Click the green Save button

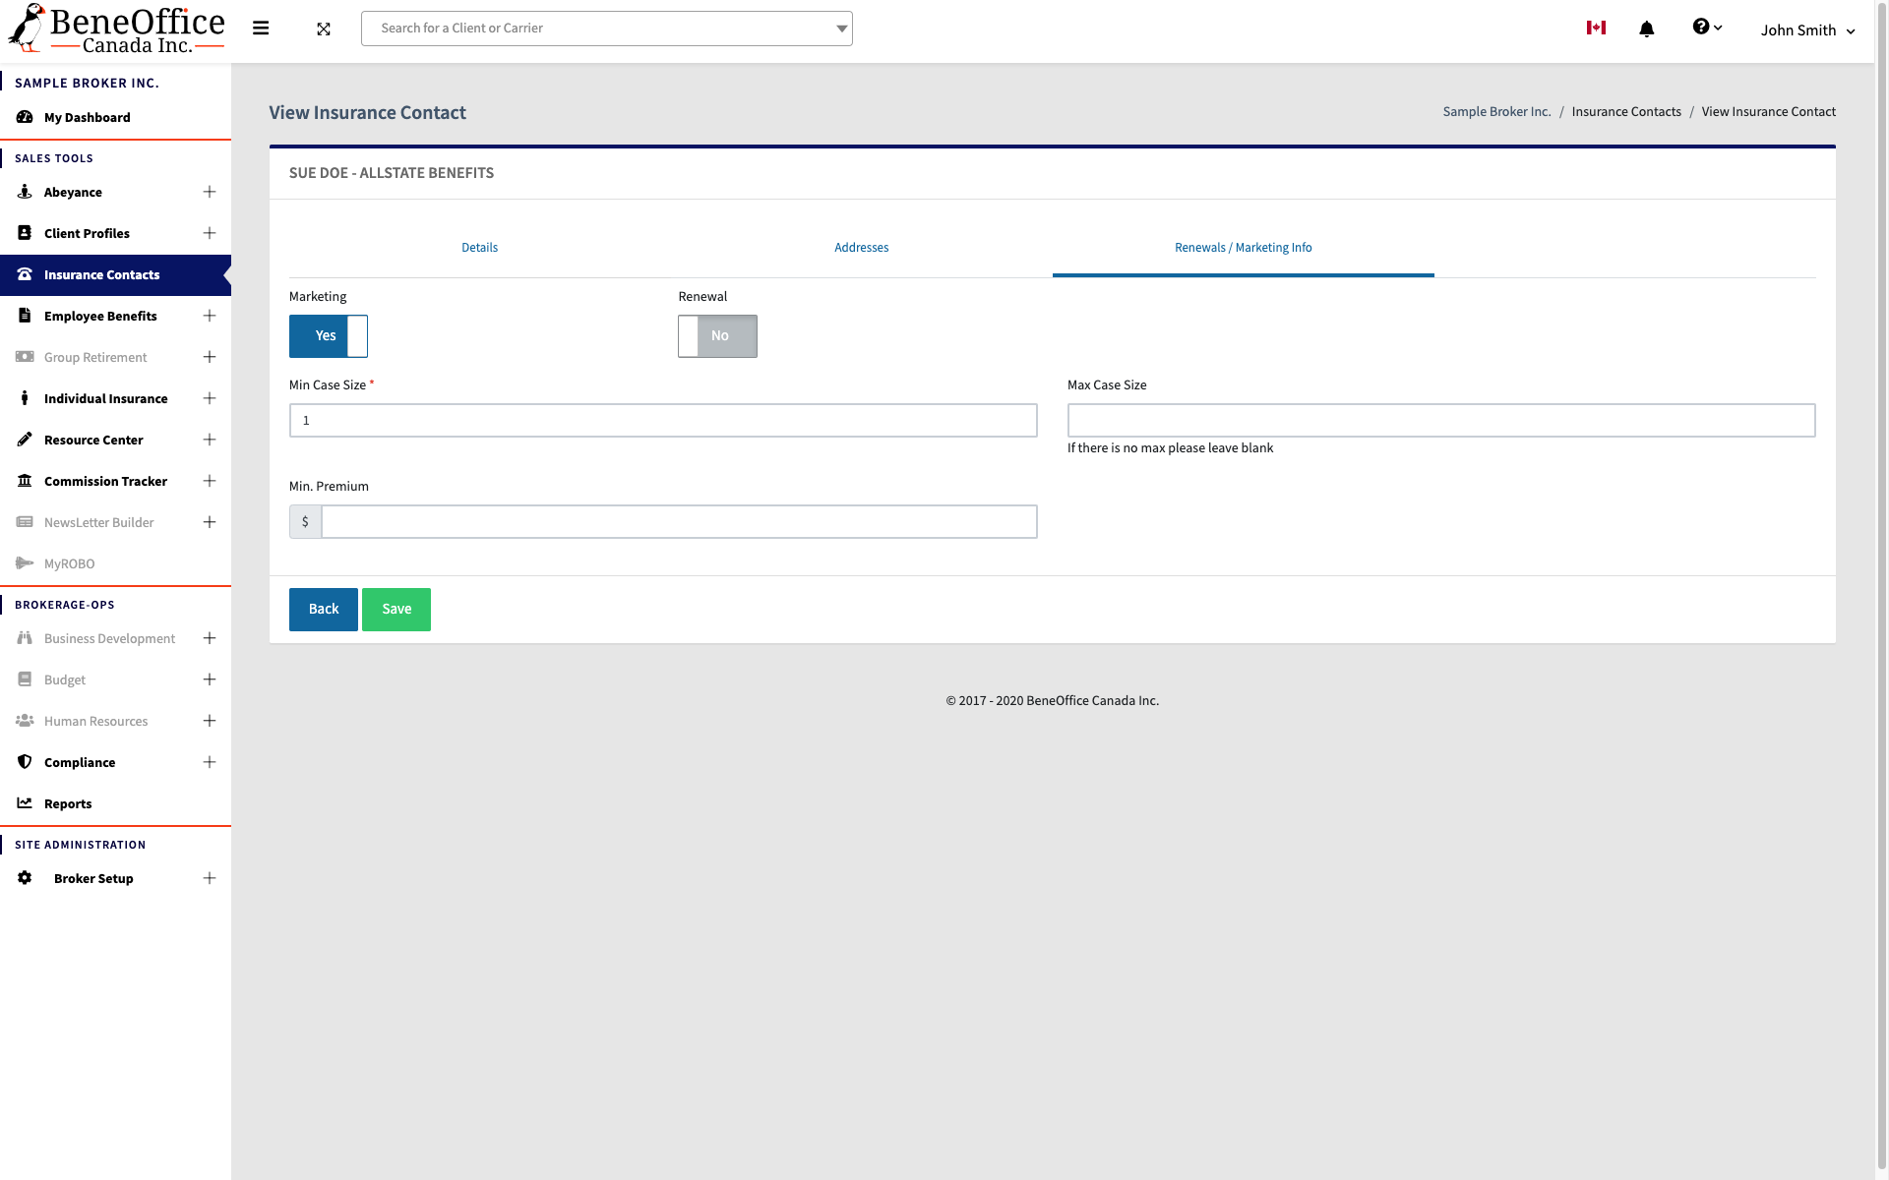(396, 610)
